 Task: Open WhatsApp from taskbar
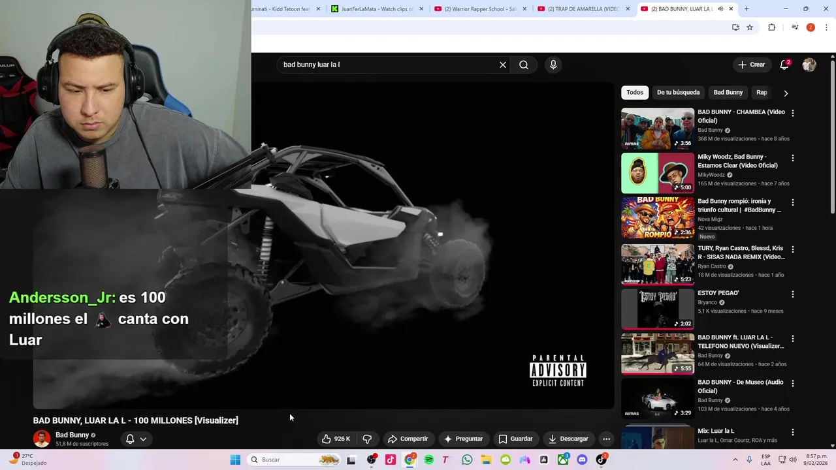[467, 460]
